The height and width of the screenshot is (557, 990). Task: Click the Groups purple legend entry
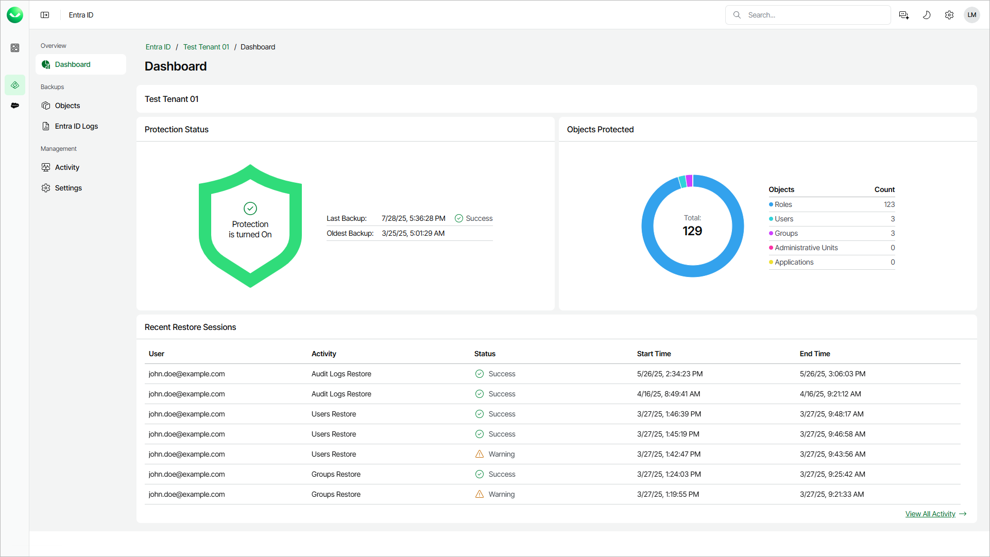point(786,233)
